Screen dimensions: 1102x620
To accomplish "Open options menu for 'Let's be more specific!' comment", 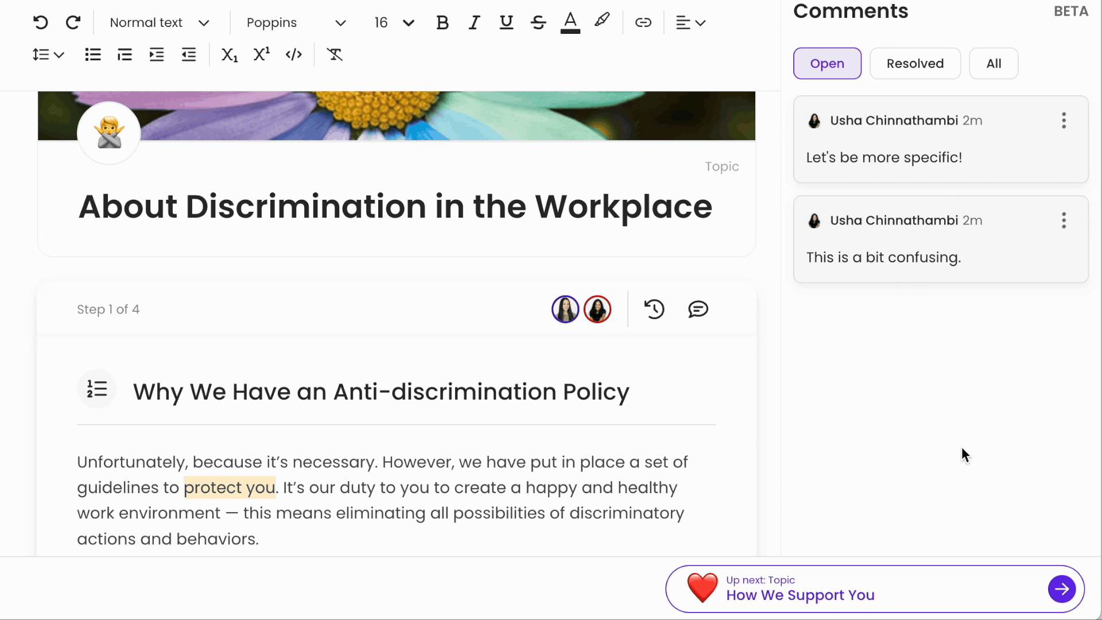I will [x=1064, y=121].
